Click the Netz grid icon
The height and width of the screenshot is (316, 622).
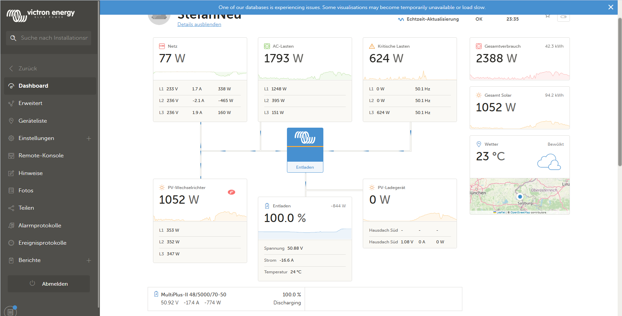tap(162, 46)
